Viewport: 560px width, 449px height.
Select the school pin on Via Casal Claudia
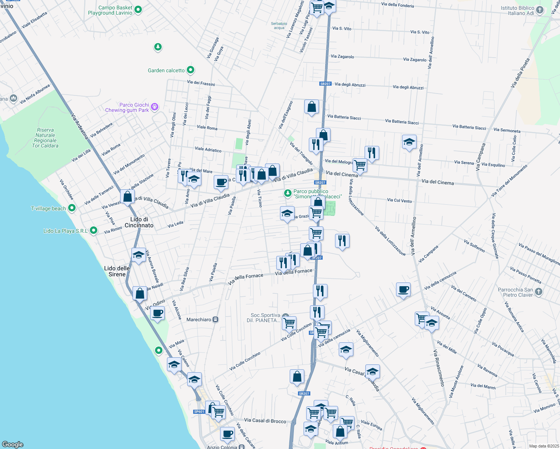[372, 372]
